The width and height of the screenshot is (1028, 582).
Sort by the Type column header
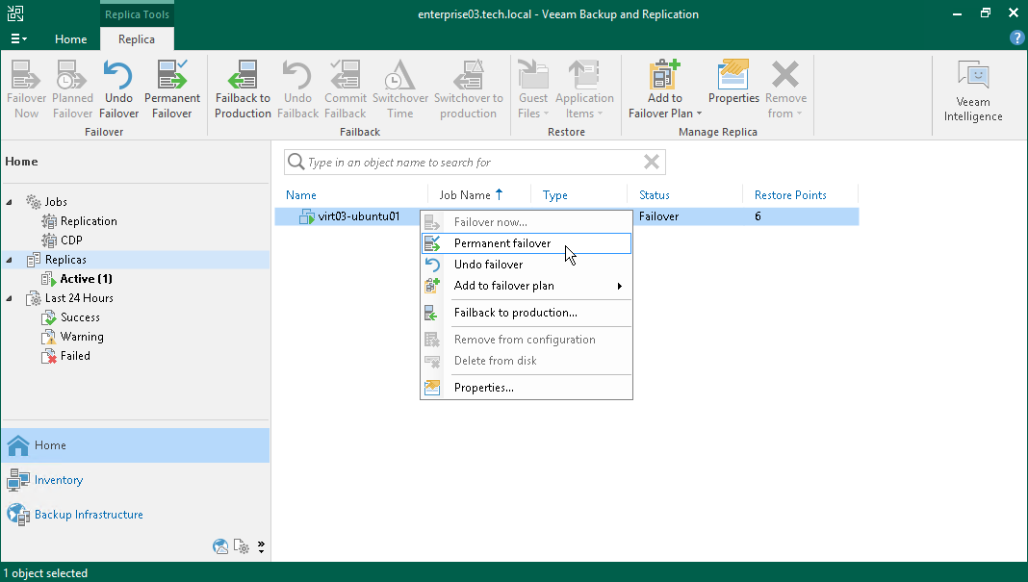pos(554,194)
